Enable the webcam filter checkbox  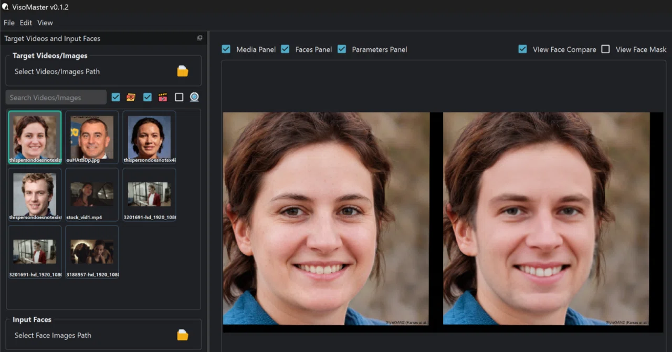coord(179,97)
